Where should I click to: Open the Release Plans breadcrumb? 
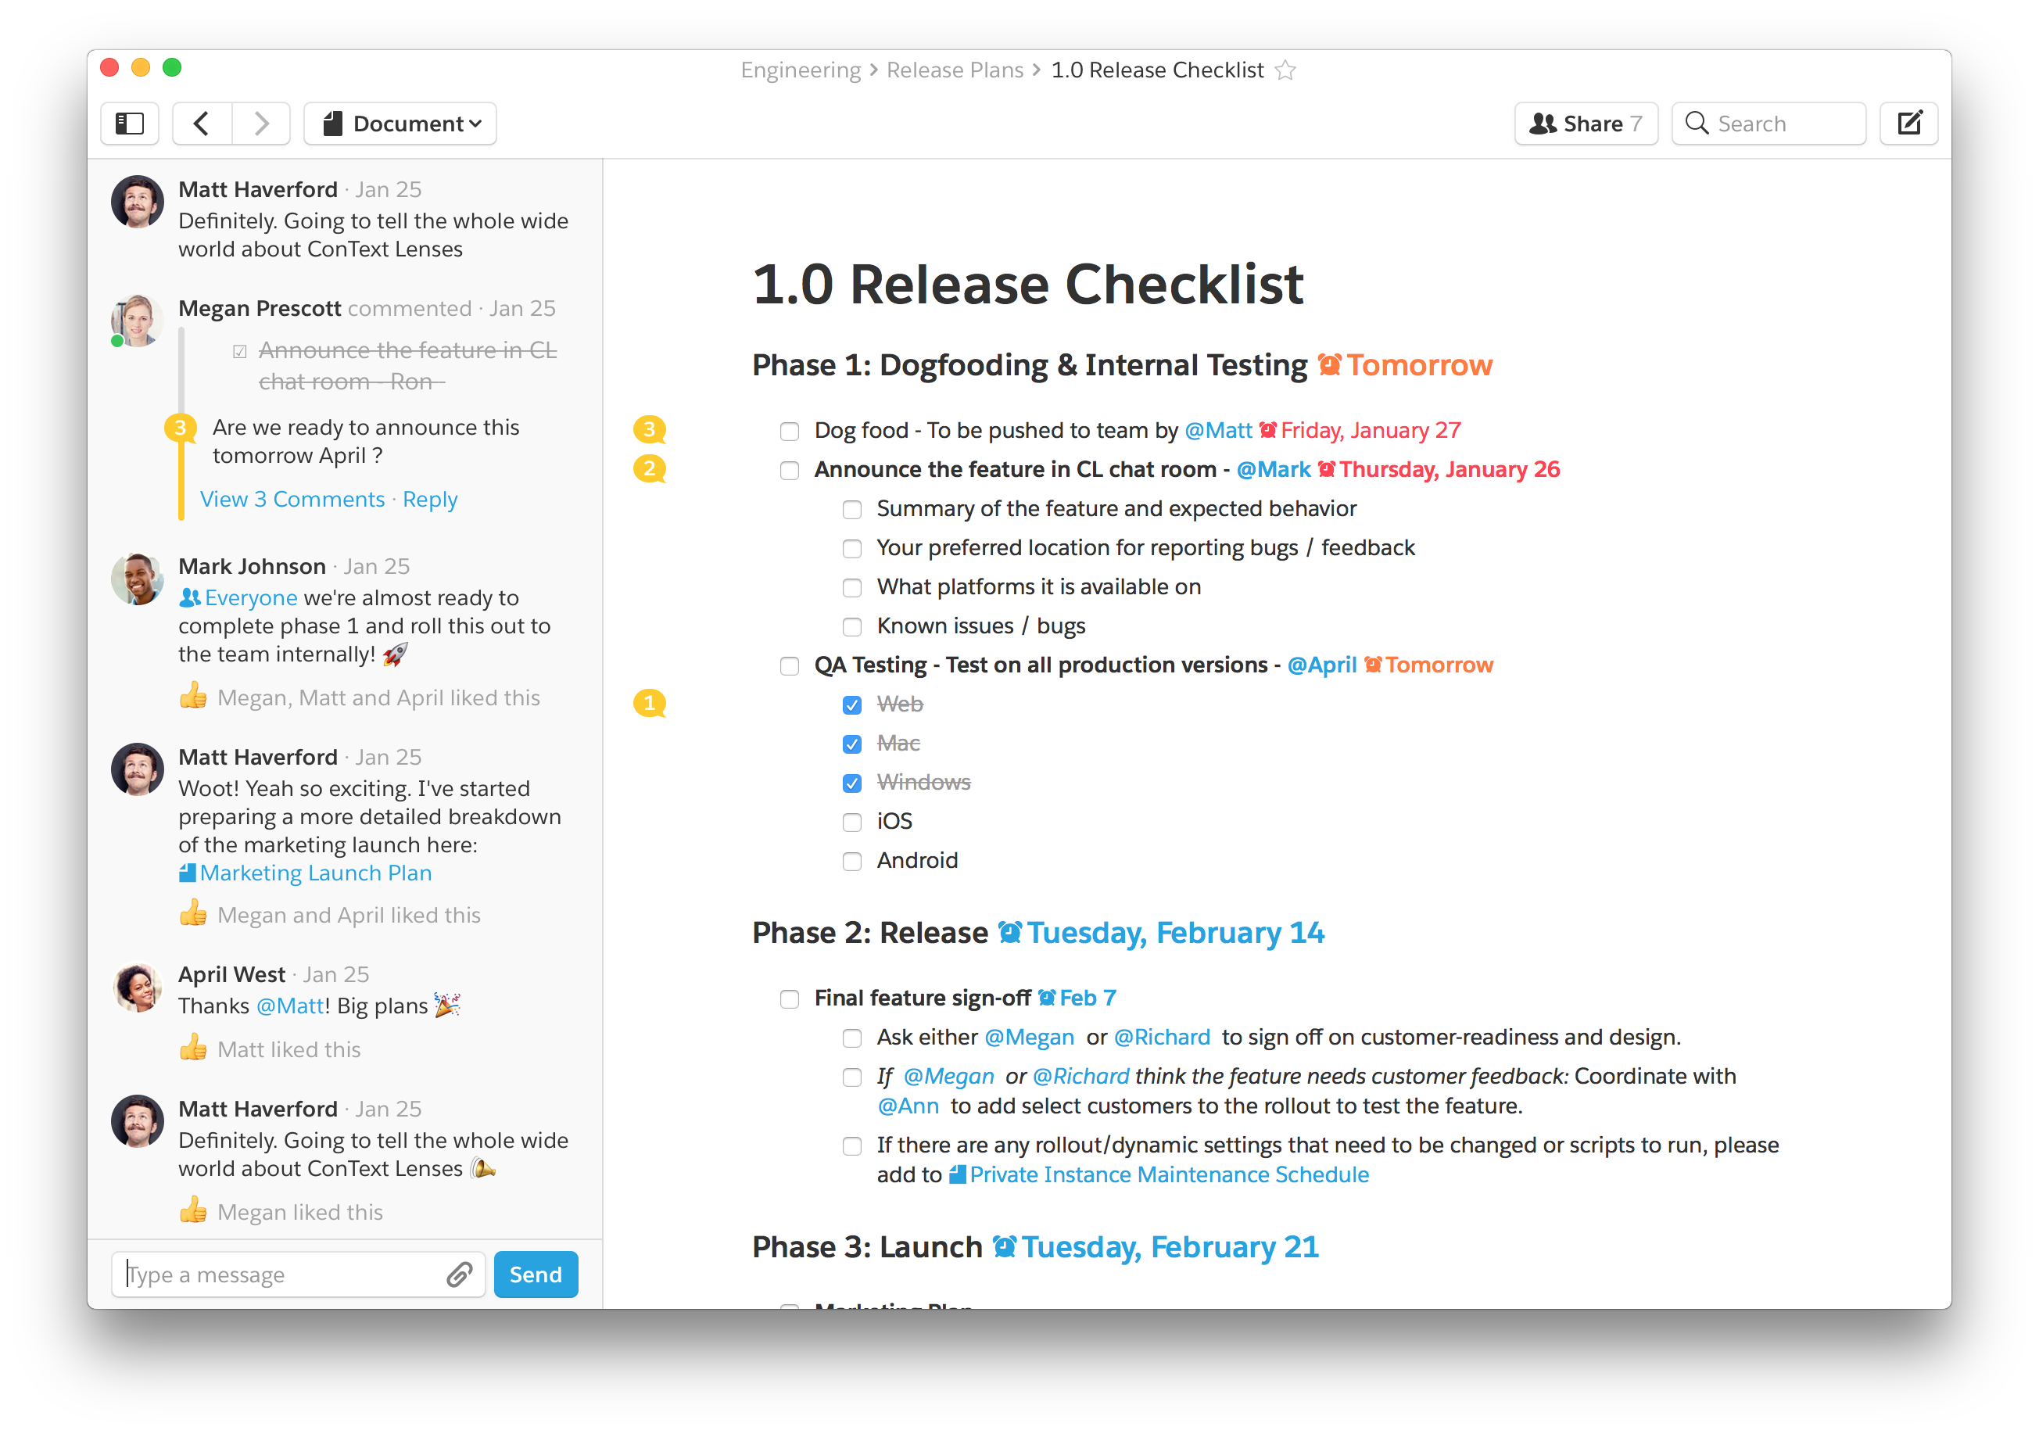pyautogui.click(x=955, y=70)
